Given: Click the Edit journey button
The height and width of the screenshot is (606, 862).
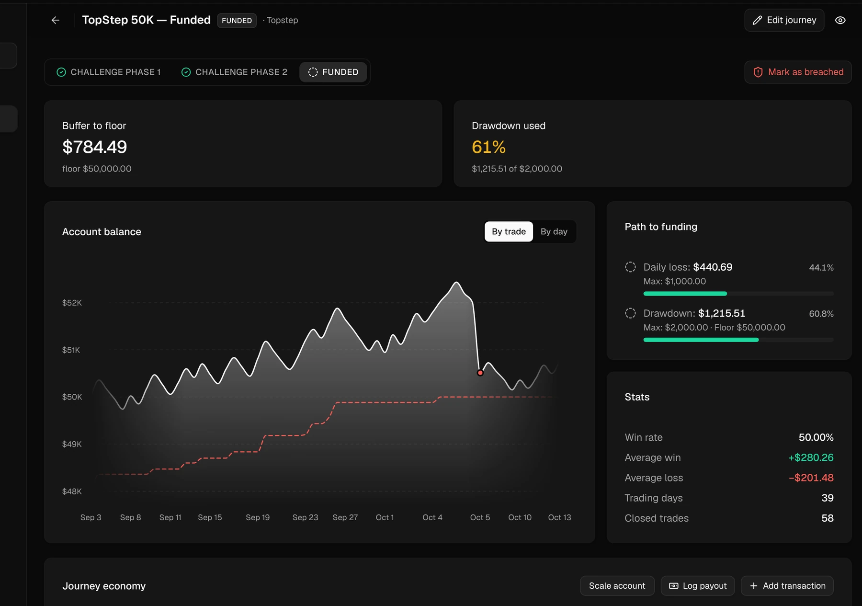Looking at the screenshot, I should pos(784,20).
